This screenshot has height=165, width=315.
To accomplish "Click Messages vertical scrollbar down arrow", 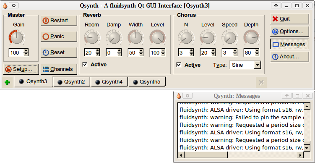I will (307, 148).
